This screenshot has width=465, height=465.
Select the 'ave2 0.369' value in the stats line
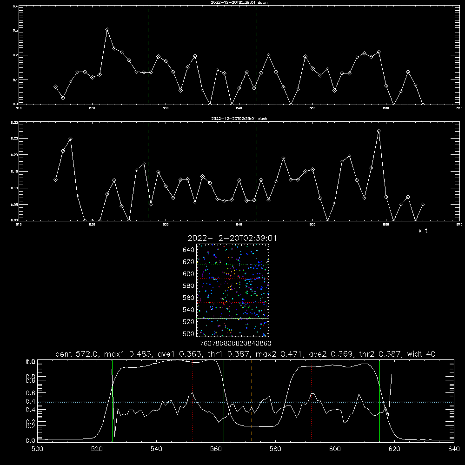click(x=332, y=354)
